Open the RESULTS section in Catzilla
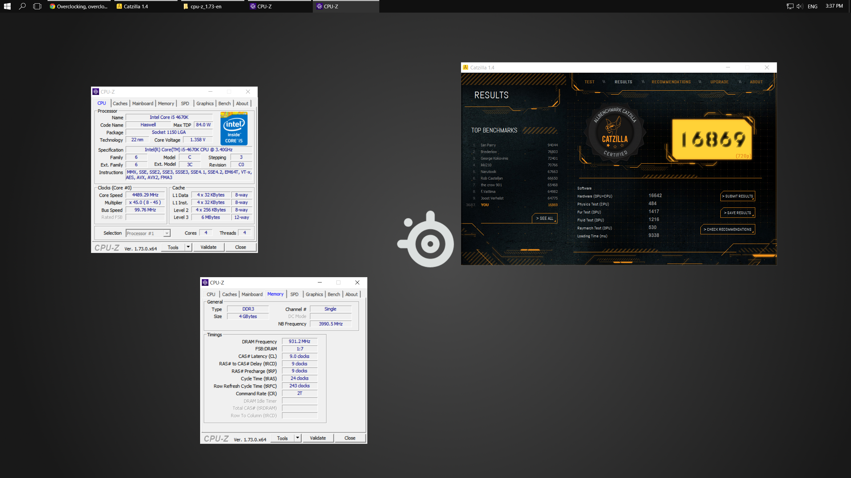This screenshot has width=851, height=478. (x=623, y=82)
